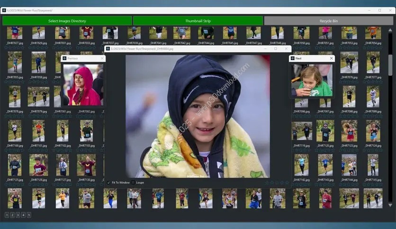This screenshot has width=396, height=229.
Task: Close the Previous preview panel
Action: [101, 58]
